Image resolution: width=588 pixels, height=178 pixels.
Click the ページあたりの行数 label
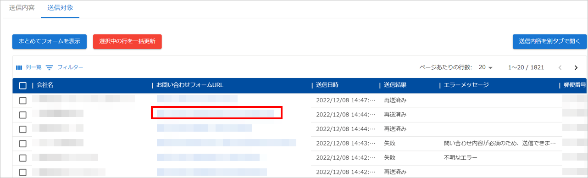coord(445,67)
